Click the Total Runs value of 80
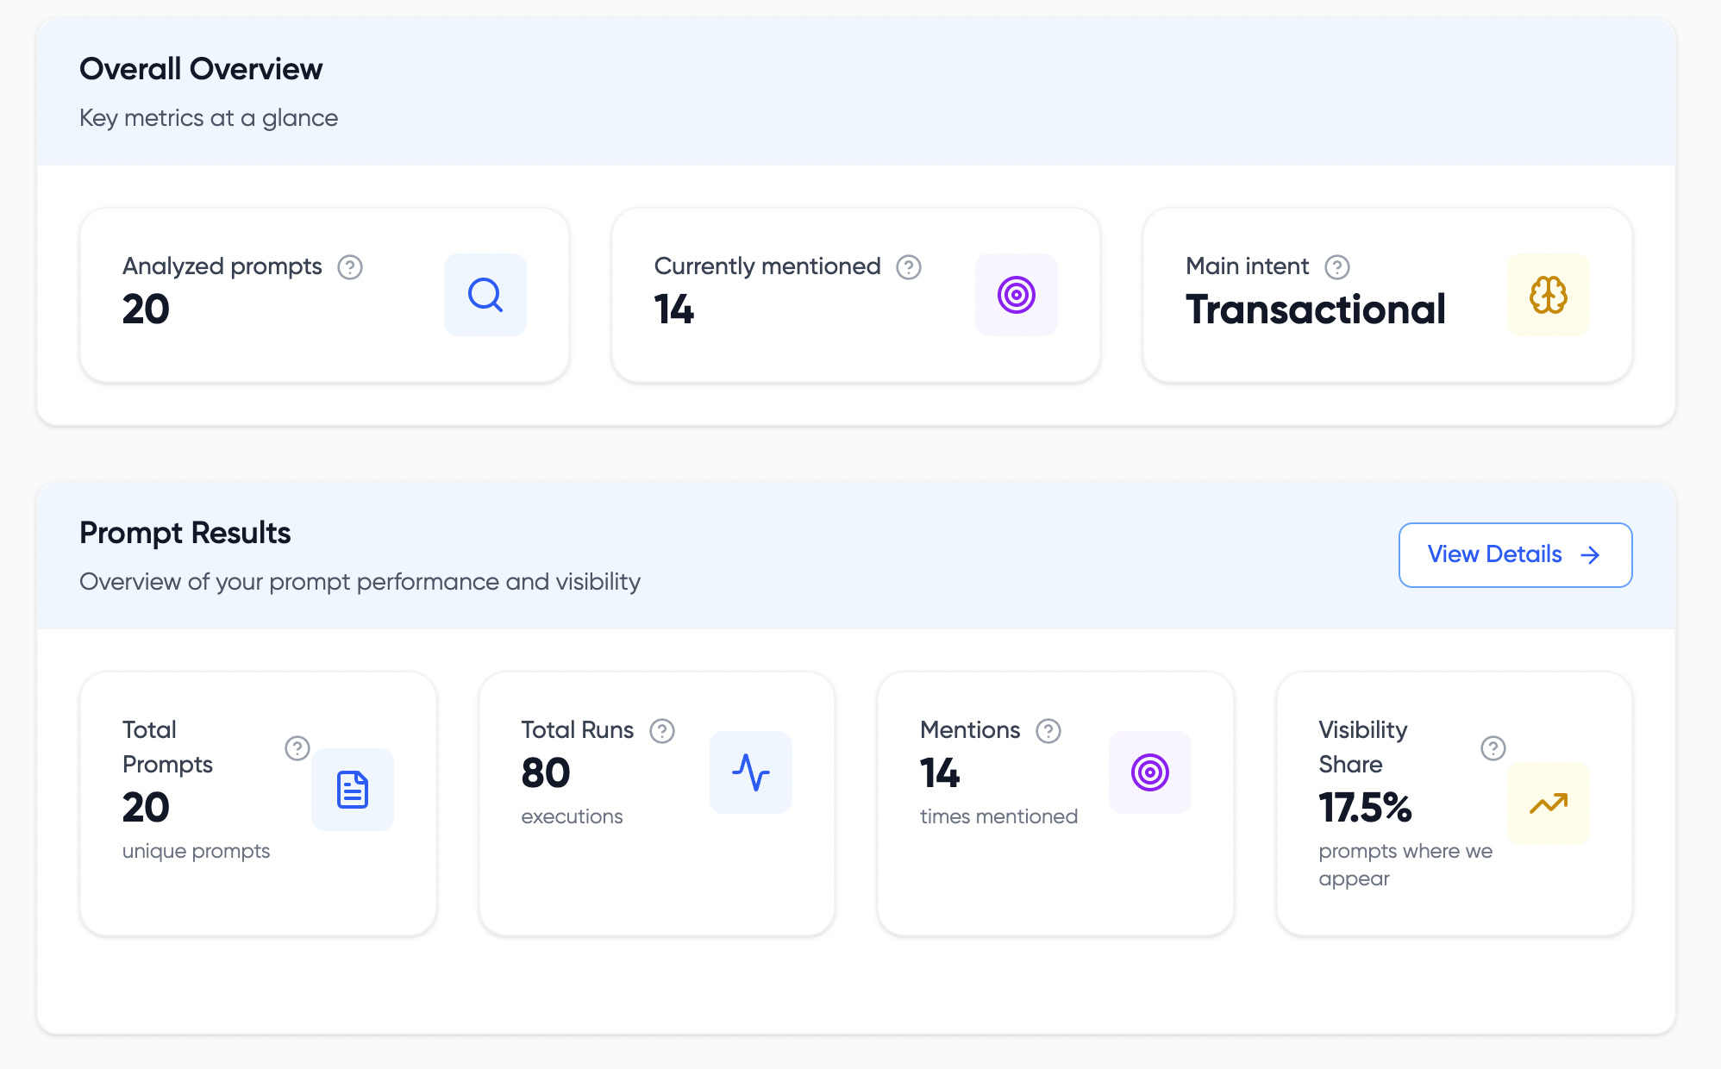The height and width of the screenshot is (1069, 1721). (546, 773)
